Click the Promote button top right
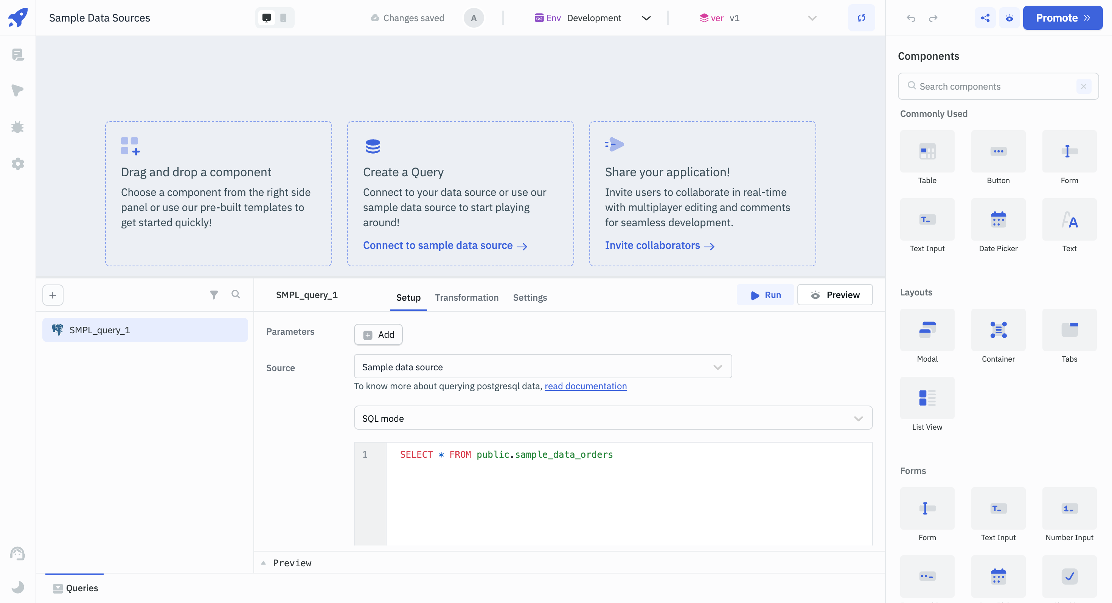1112x603 pixels. coord(1064,17)
